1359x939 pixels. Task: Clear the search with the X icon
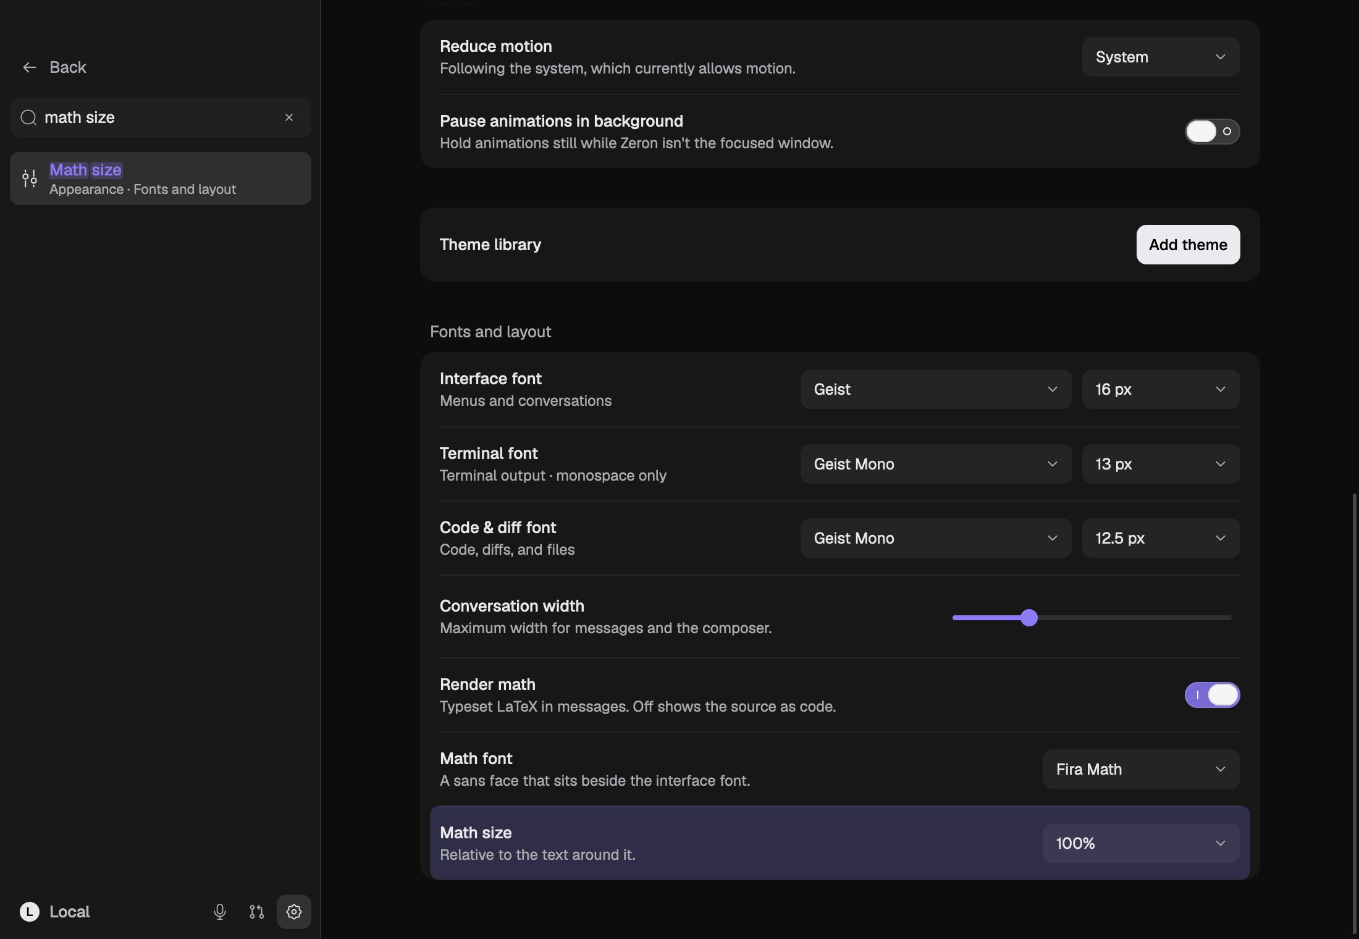click(289, 117)
